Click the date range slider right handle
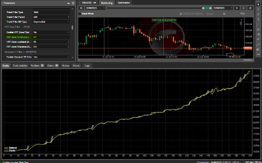Image resolution: width=262 pixels, height=163 pixels. pyautogui.click(x=210, y=8)
